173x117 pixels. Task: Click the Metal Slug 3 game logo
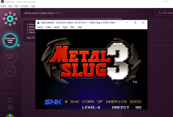[x=91, y=61]
